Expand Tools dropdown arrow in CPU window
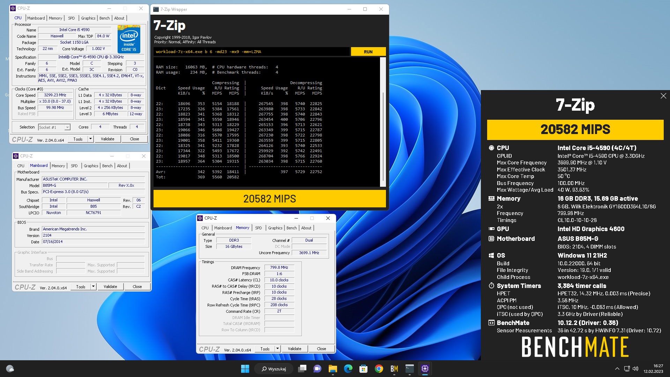Screen dimensions: 670x377 coord(90,139)
